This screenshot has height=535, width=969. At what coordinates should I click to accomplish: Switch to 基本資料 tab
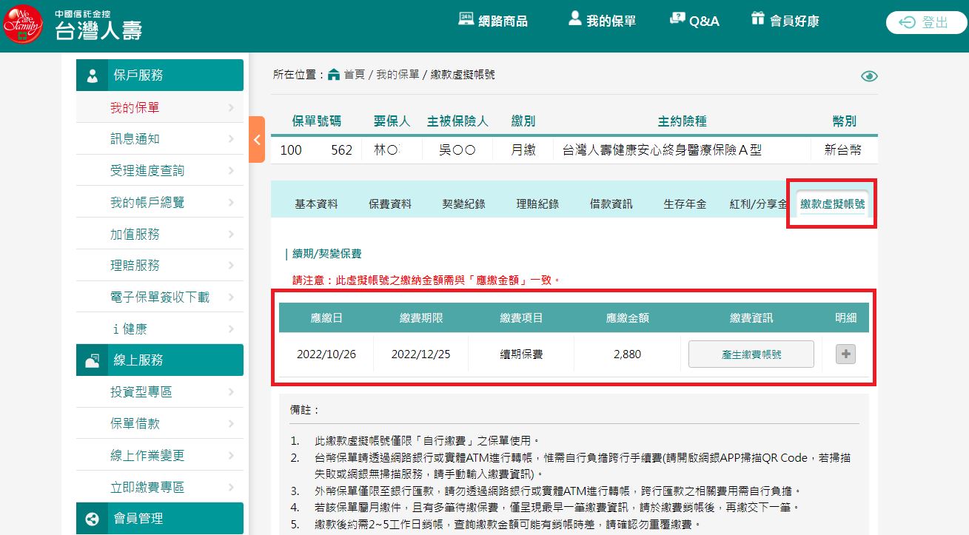tap(316, 203)
